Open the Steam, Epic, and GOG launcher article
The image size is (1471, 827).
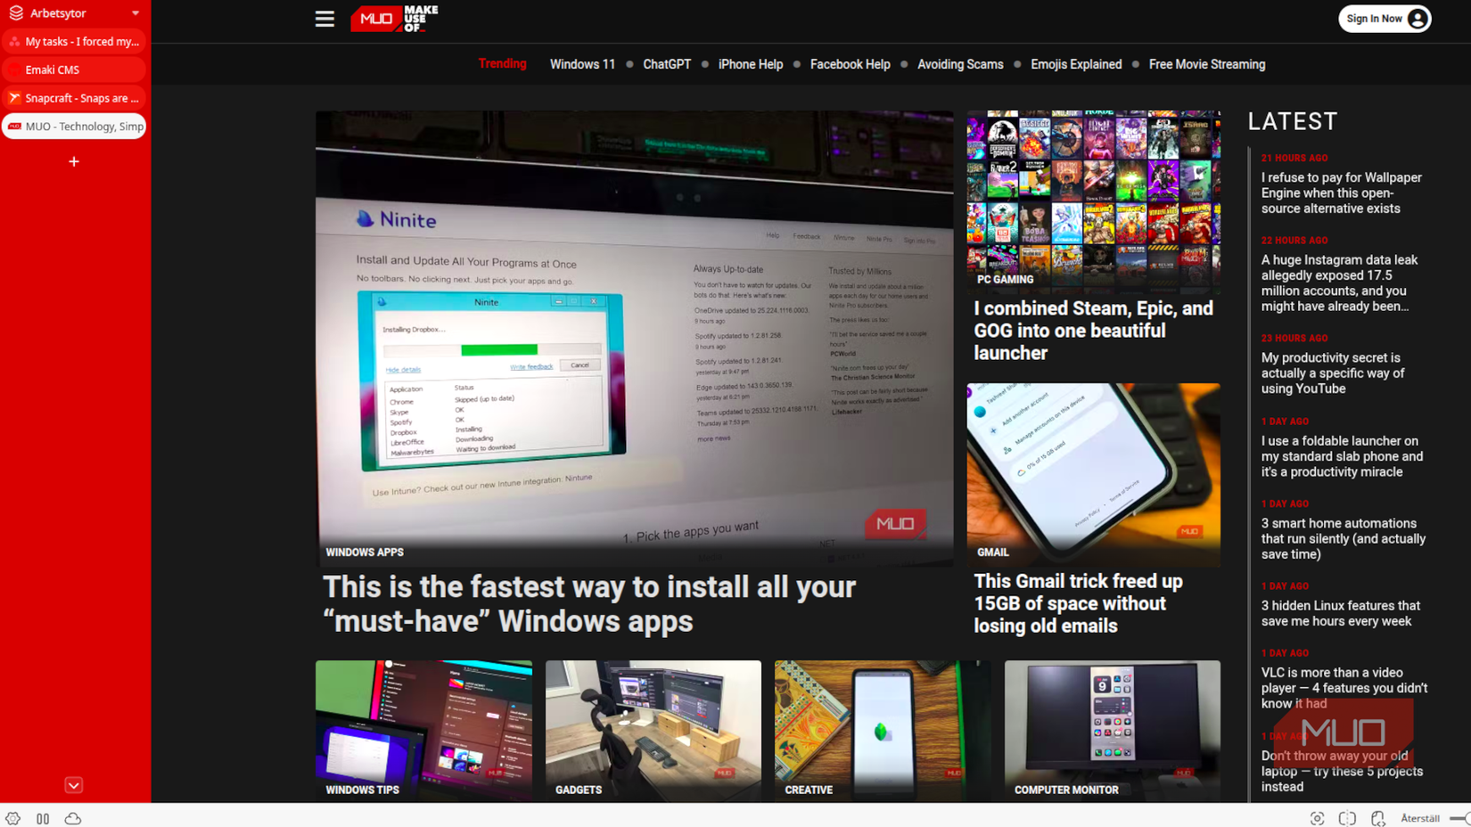coord(1093,331)
